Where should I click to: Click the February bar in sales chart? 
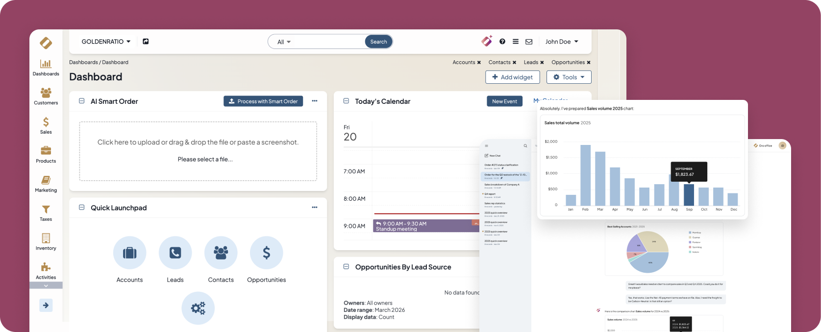pos(585,175)
